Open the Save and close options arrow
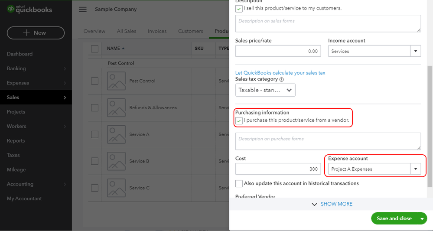Screen dimensions: 433x231 coord(422,218)
